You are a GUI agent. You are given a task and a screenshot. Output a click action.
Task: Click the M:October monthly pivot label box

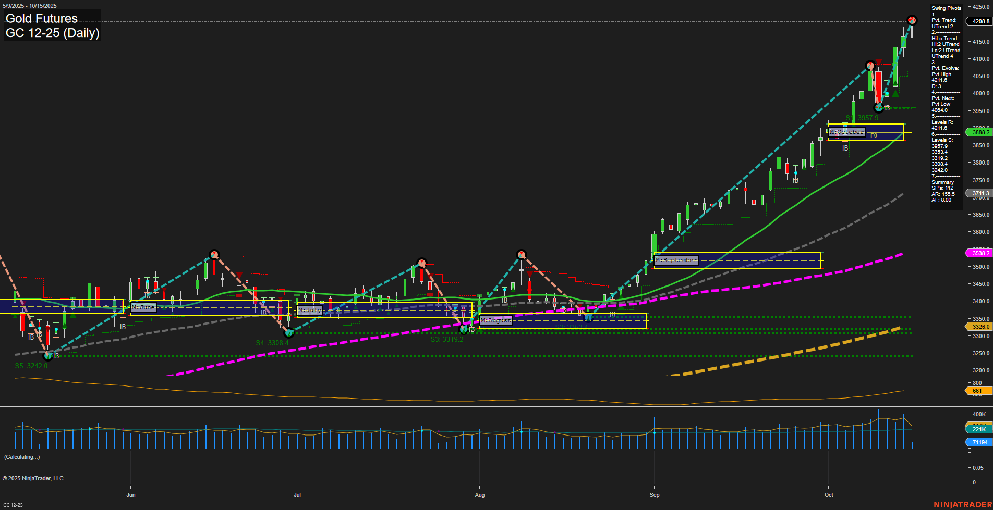coord(847,131)
